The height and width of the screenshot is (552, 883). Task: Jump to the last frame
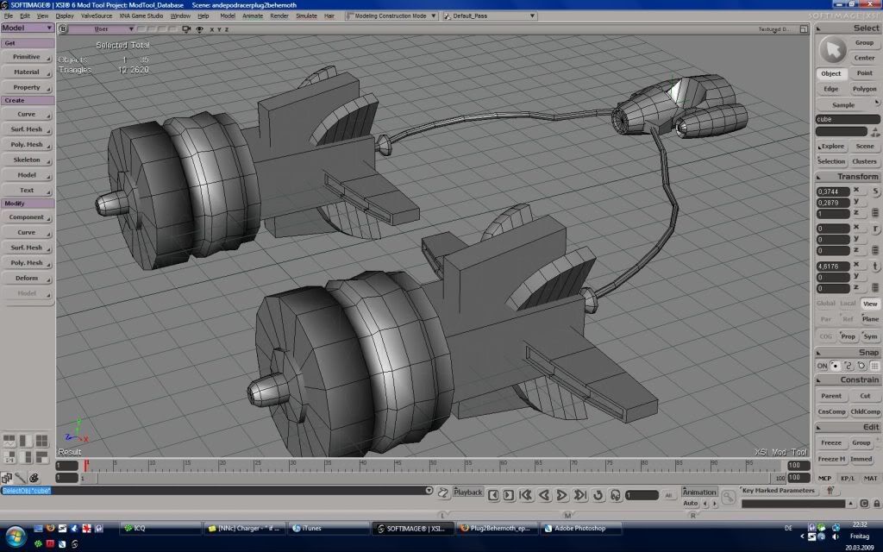580,495
